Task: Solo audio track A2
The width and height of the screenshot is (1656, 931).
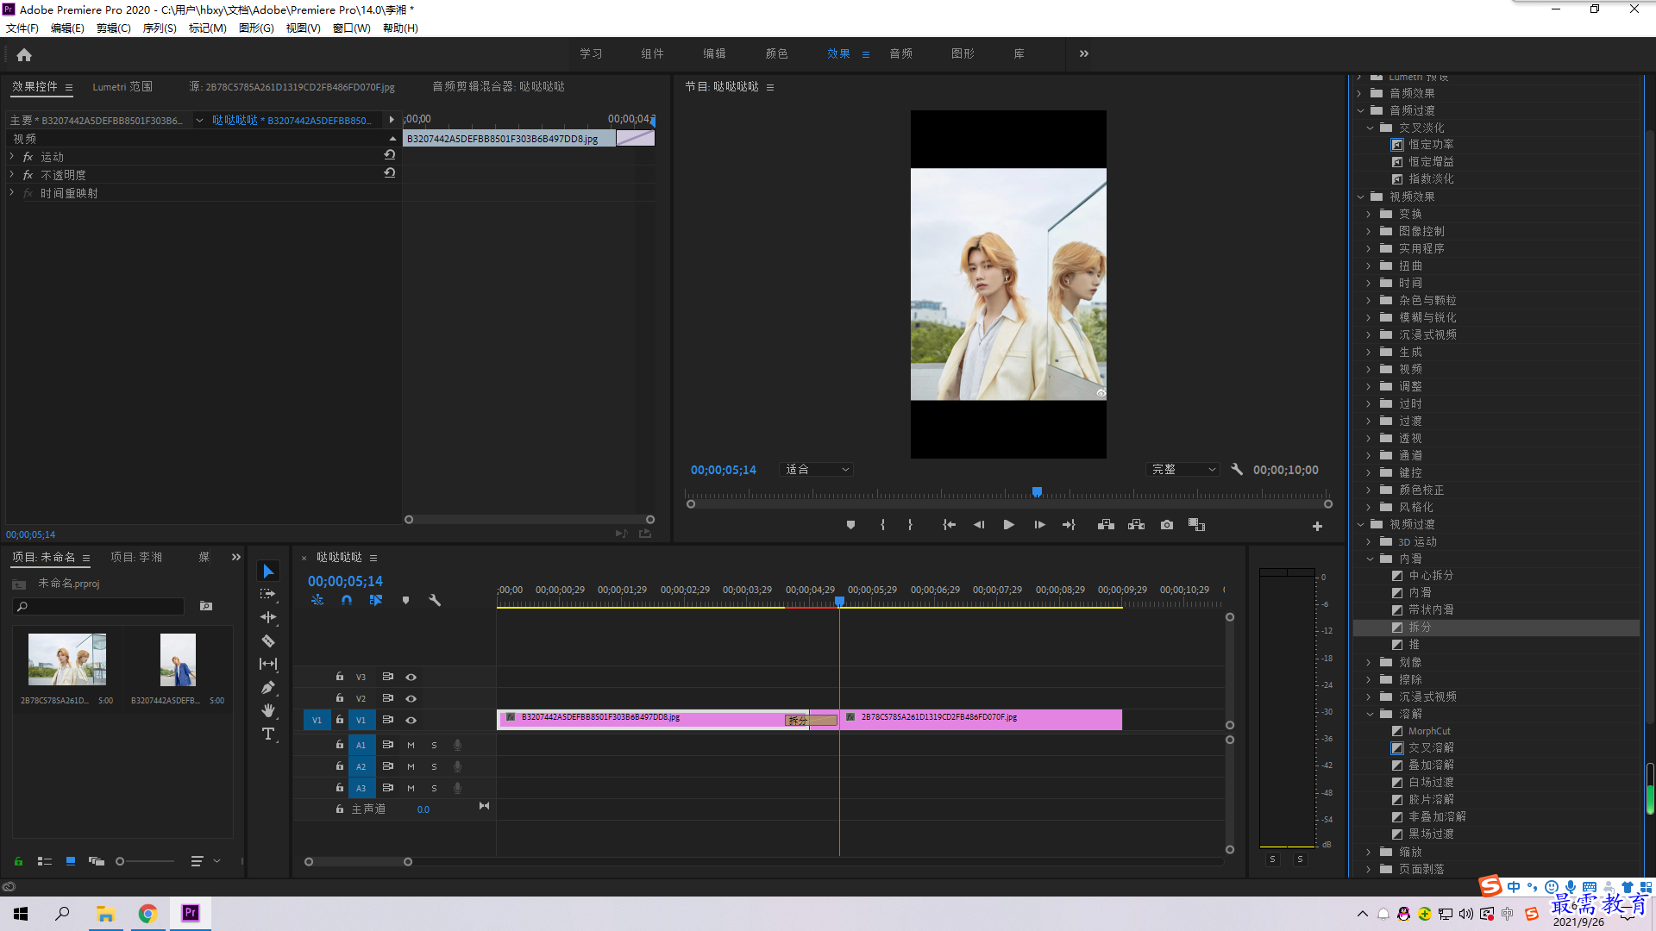Action: pyautogui.click(x=434, y=767)
